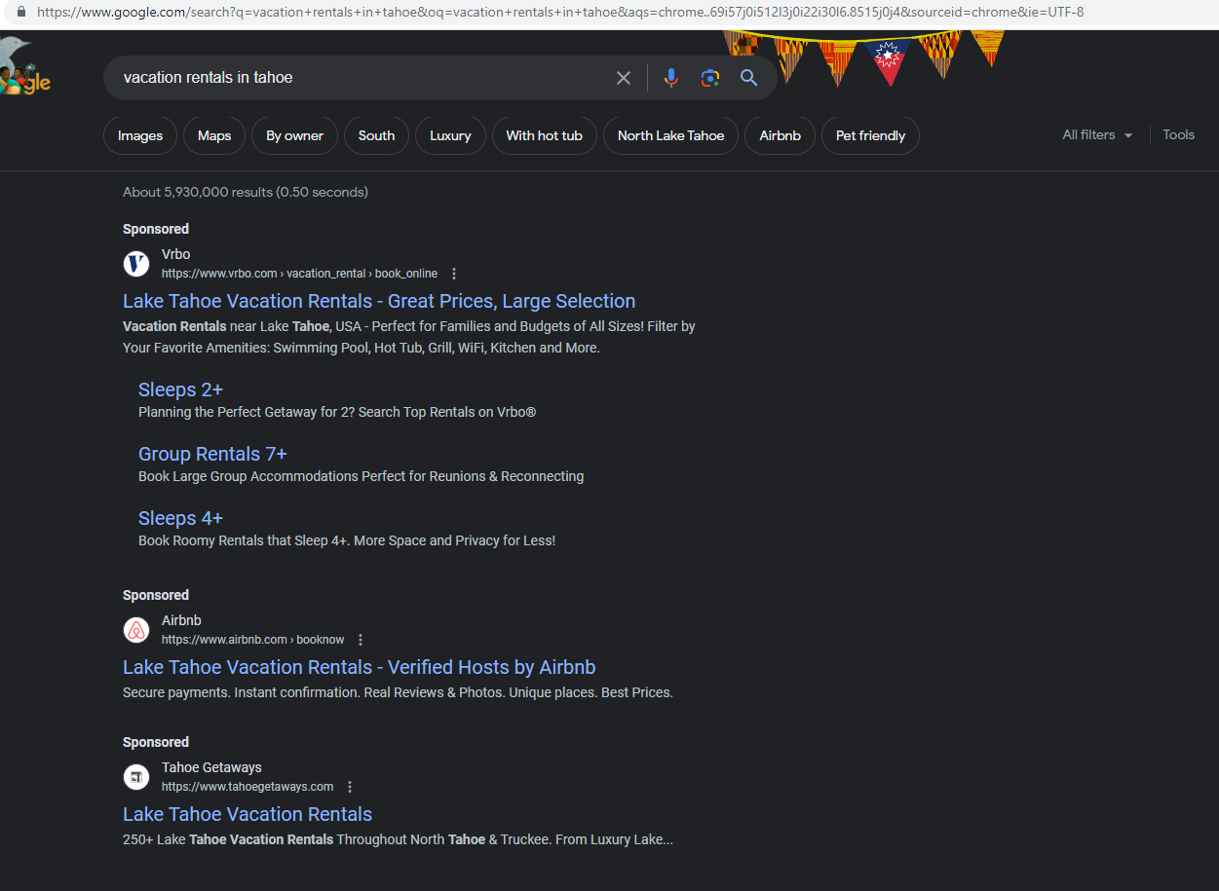Apply the North Lake Tahoe filter chip

pos(670,135)
